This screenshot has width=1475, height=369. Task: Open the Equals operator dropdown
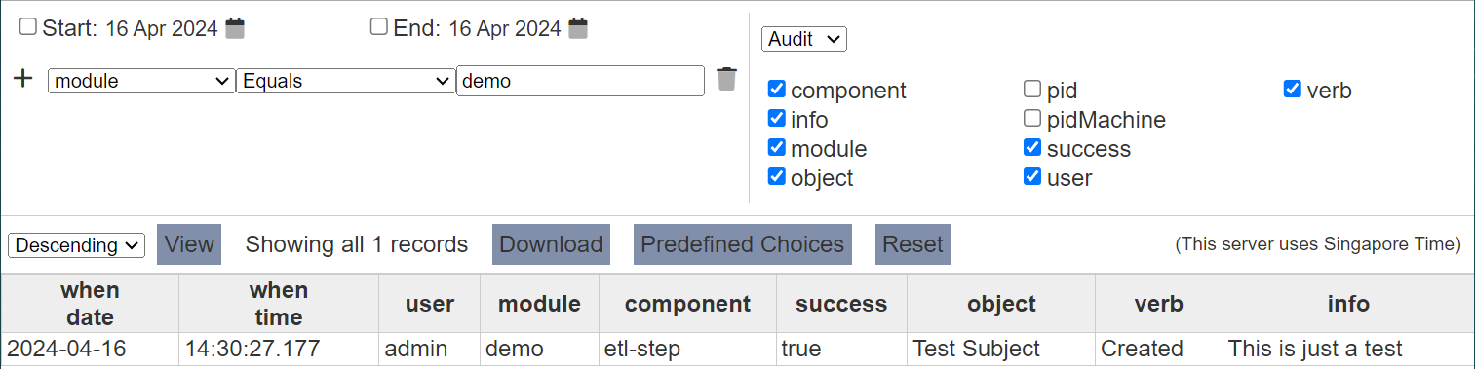tap(345, 81)
